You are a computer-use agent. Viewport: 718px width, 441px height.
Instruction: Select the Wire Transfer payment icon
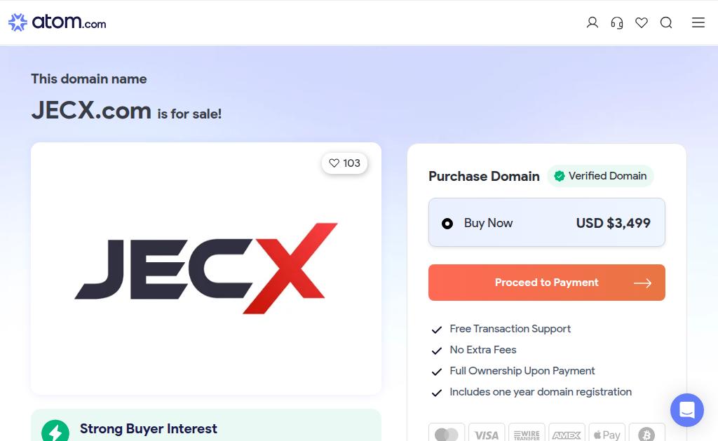527,434
